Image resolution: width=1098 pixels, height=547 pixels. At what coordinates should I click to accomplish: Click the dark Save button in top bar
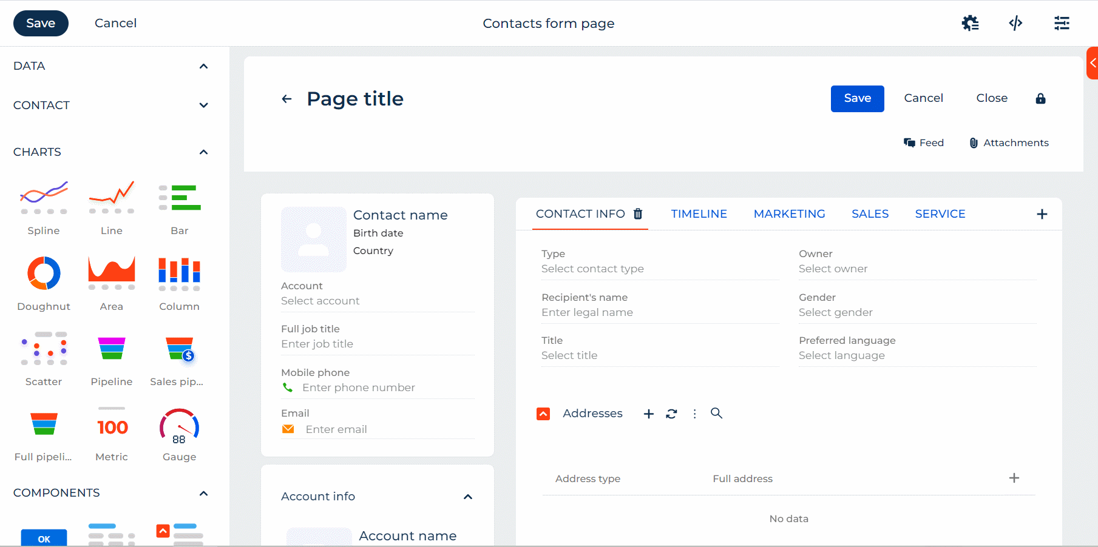pos(41,23)
